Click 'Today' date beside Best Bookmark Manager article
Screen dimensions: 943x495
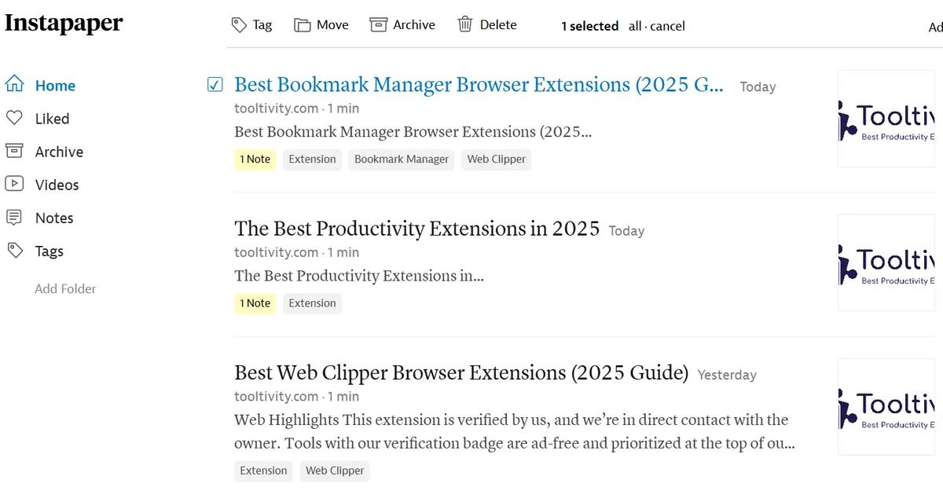tap(758, 87)
